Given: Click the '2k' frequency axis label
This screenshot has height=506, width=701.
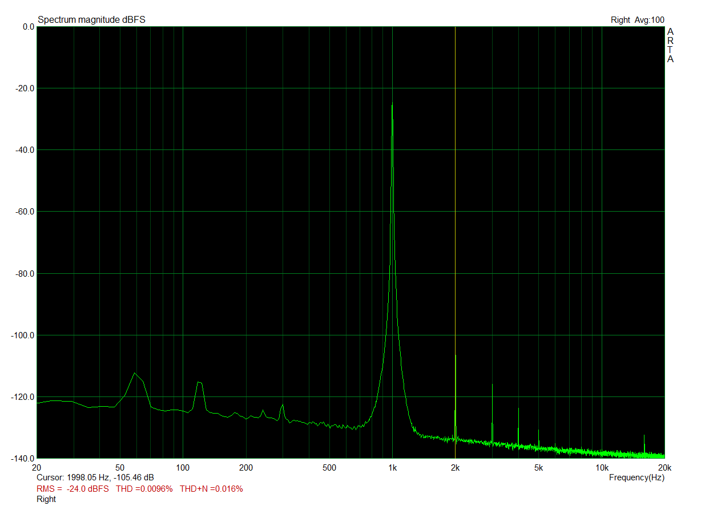Looking at the screenshot, I should pyautogui.click(x=455, y=468).
